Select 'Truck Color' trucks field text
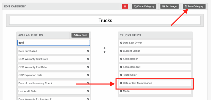This screenshot has width=211, height=100. 130,75
